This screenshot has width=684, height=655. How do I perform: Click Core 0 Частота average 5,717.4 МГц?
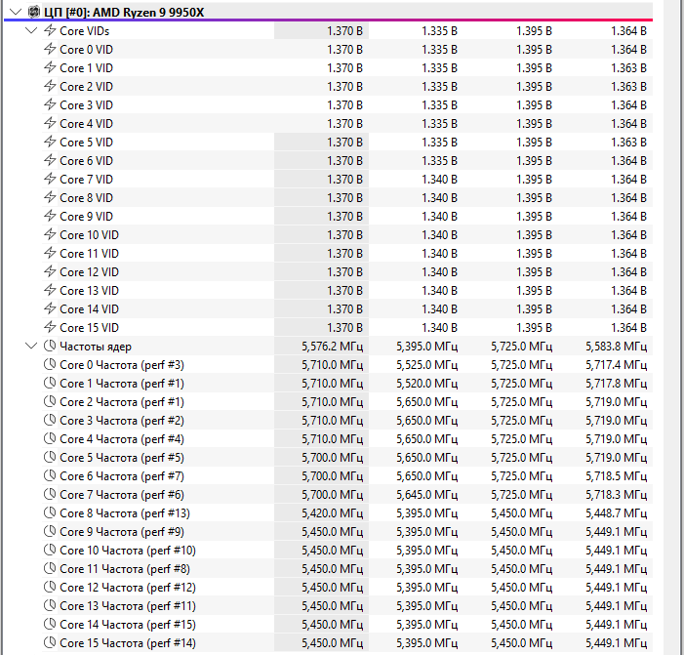[x=616, y=365]
